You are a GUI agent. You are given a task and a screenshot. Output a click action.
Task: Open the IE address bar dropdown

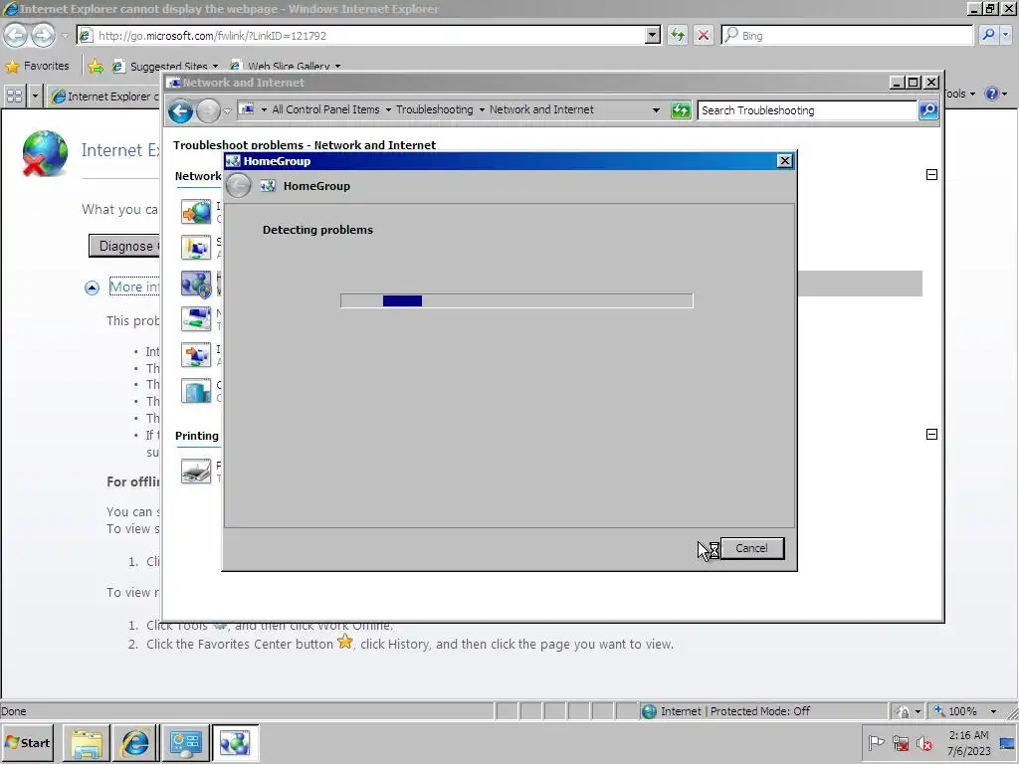click(653, 35)
